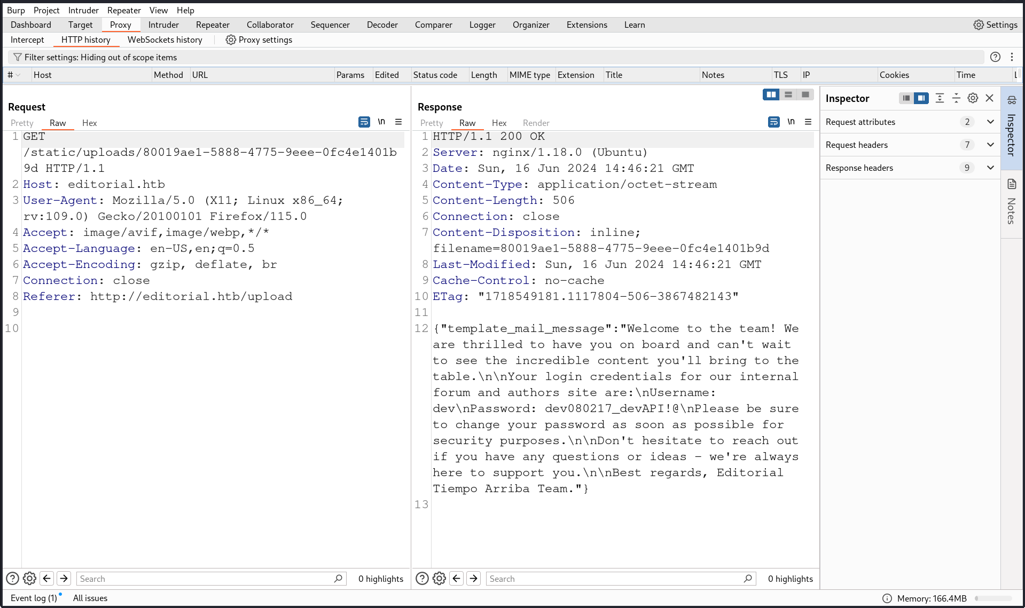
Task: Go to next match in Response search
Action: (x=474, y=579)
